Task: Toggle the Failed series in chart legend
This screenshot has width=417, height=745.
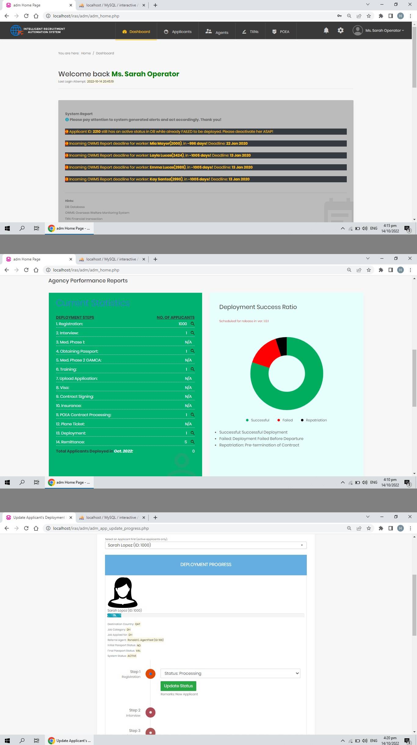Action: 285,420
